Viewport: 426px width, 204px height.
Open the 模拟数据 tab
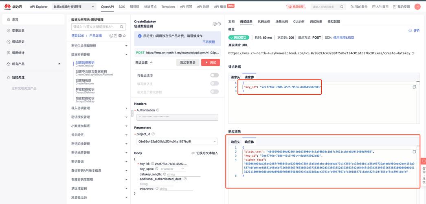click(x=334, y=22)
